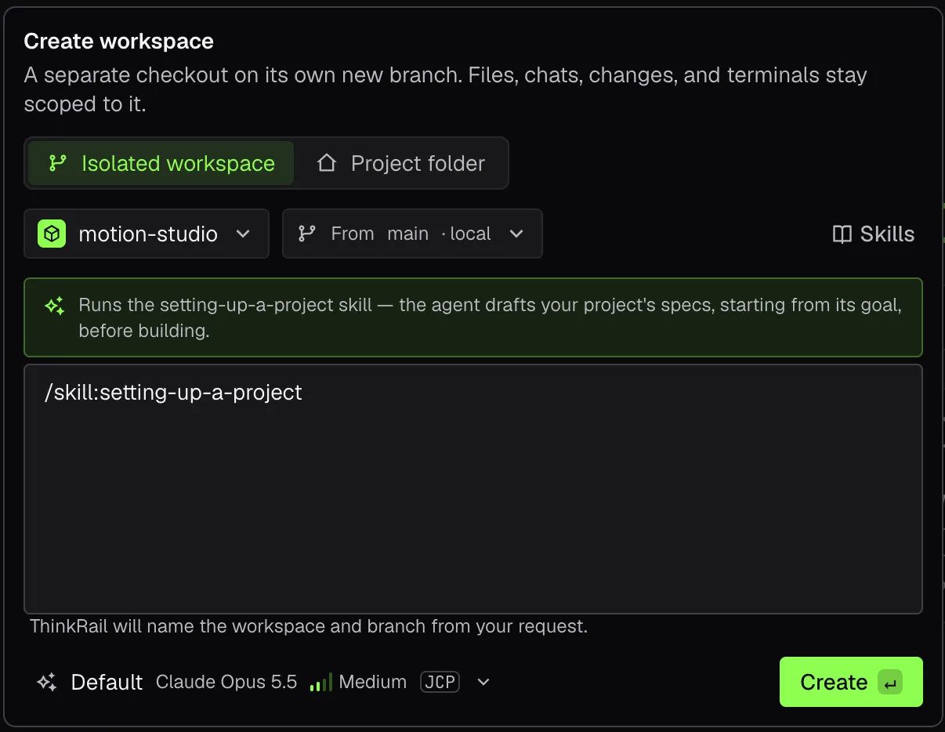Click the 'Runs the setting-up-a-project skill' description

(x=491, y=317)
